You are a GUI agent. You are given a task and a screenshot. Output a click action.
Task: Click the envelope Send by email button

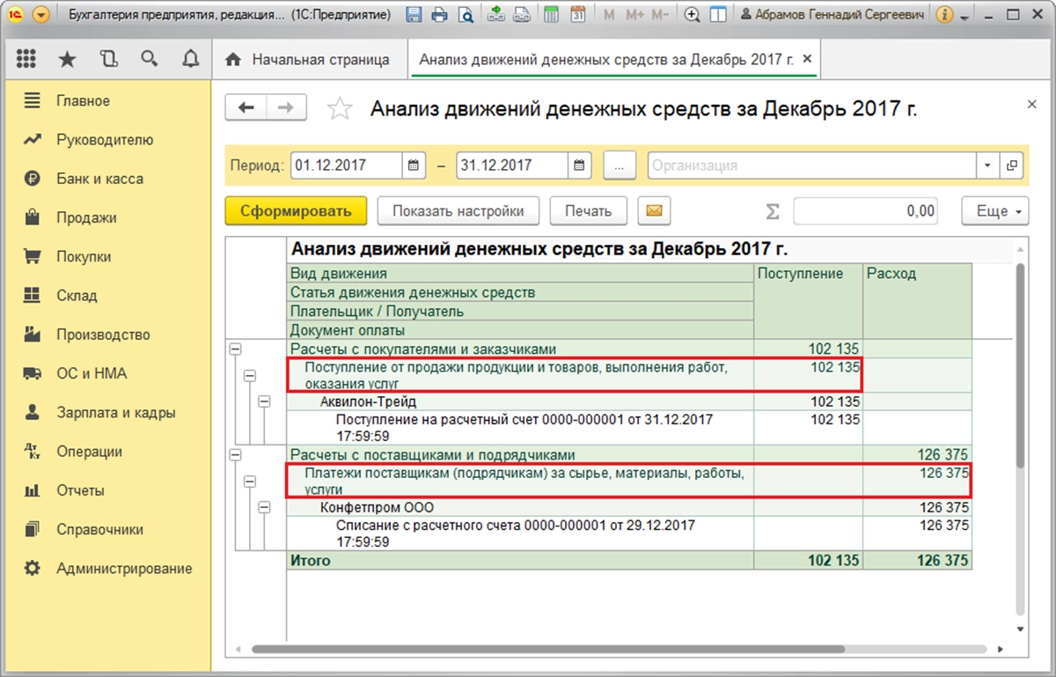pyautogui.click(x=654, y=211)
